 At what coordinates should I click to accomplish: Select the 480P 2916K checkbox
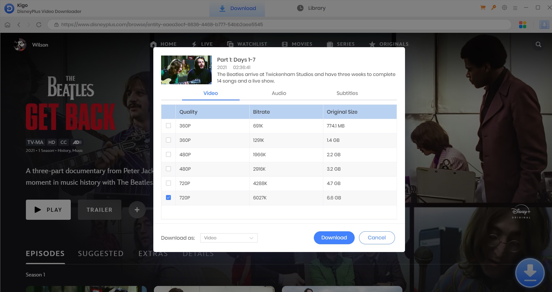(x=169, y=169)
